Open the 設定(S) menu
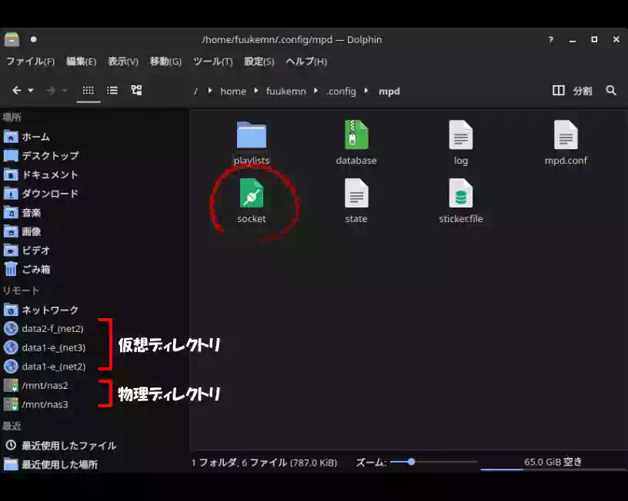Image resolution: width=628 pixels, height=501 pixels. pyautogui.click(x=259, y=61)
